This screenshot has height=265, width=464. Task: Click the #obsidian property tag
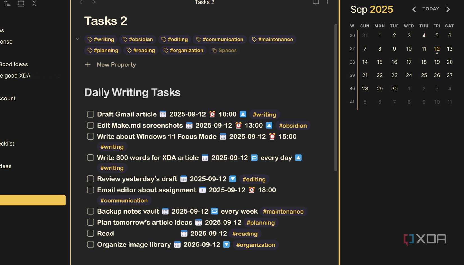point(138,39)
